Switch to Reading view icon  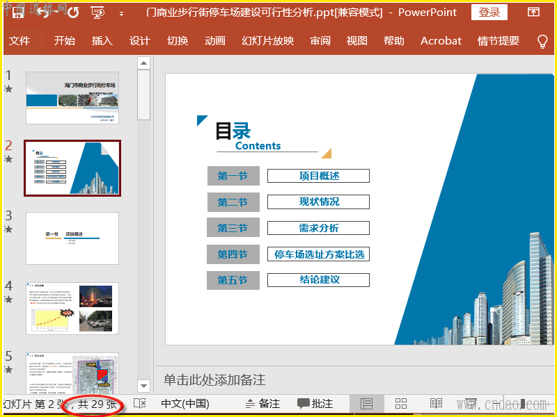tap(436, 404)
